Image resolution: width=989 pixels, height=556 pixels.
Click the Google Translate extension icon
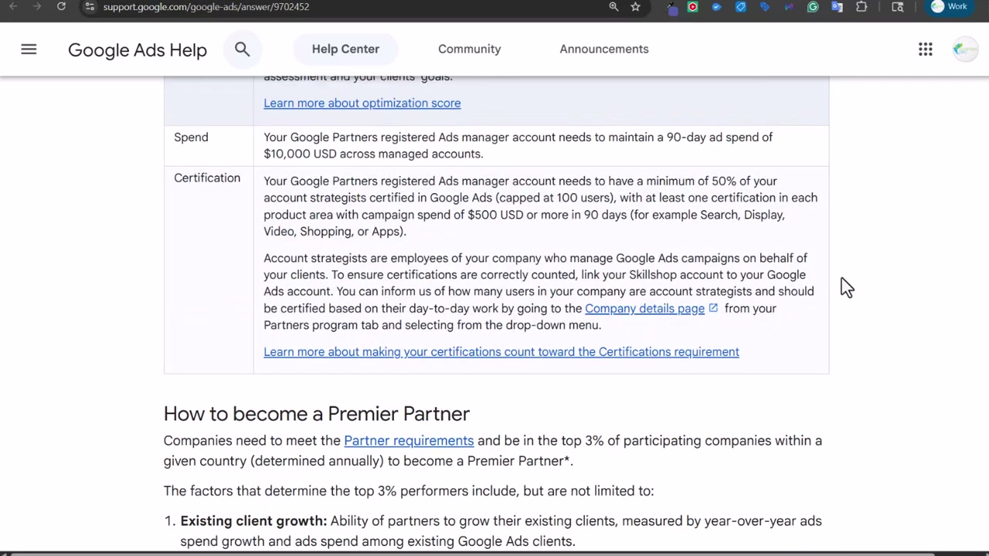(837, 7)
